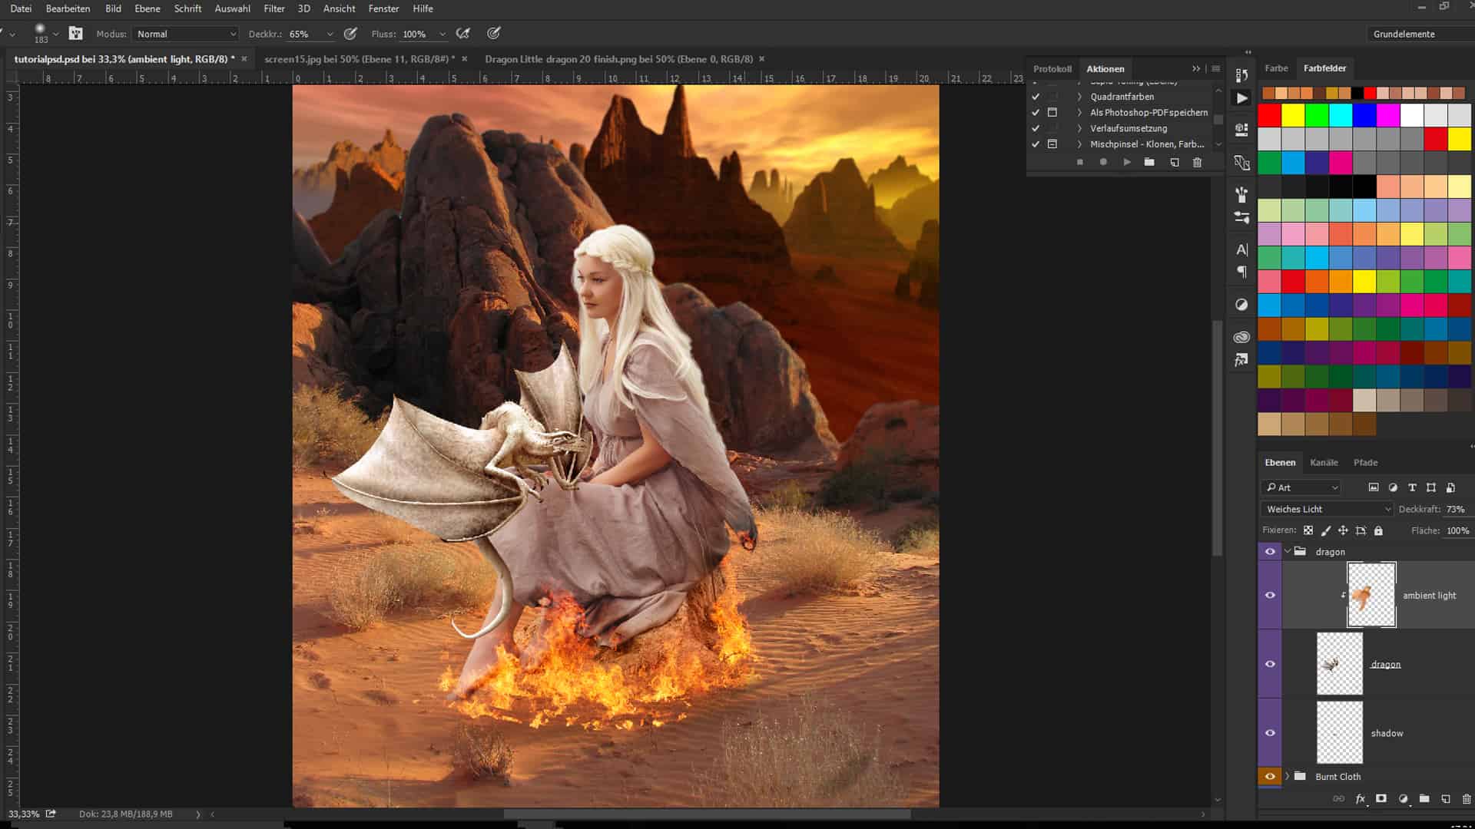Hide the dragon group
Screen dimensions: 1475x829
click(x=1270, y=552)
